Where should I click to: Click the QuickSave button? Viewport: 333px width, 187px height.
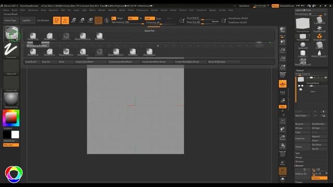pyautogui.click(x=244, y=6)
